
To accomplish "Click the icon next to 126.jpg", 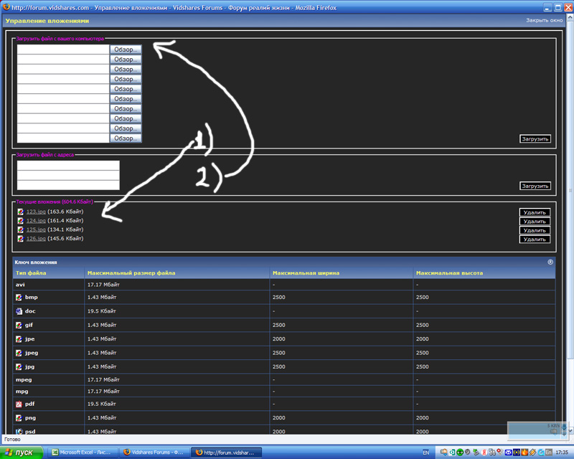I will (x=21, y=239).
